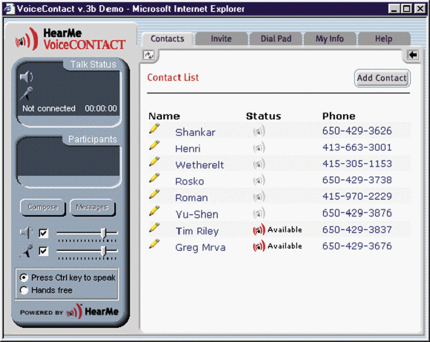This screenshot has height=342, width=430.
Task: Minimize the Internet Explorer window
Action: click(x=394, y=9)
